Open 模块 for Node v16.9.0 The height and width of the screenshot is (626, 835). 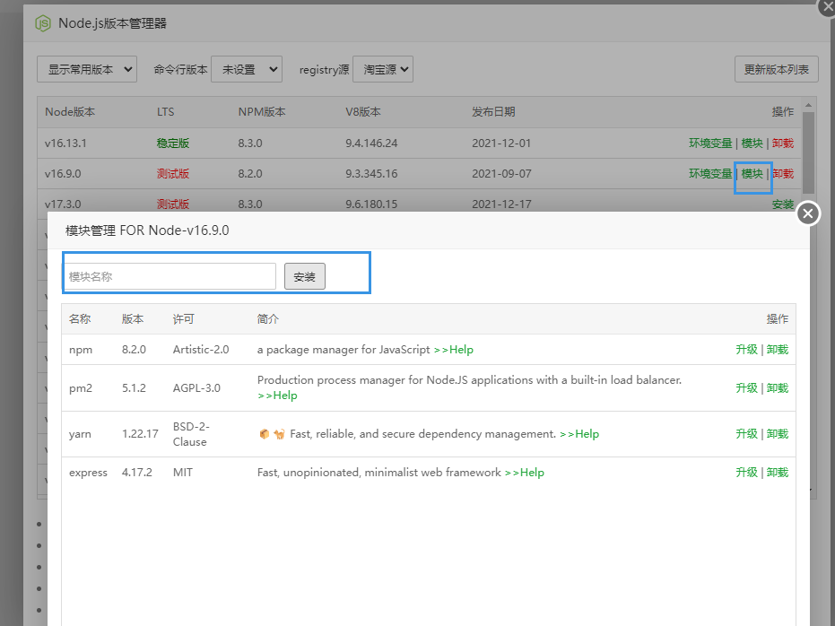[x=752, y=173]
